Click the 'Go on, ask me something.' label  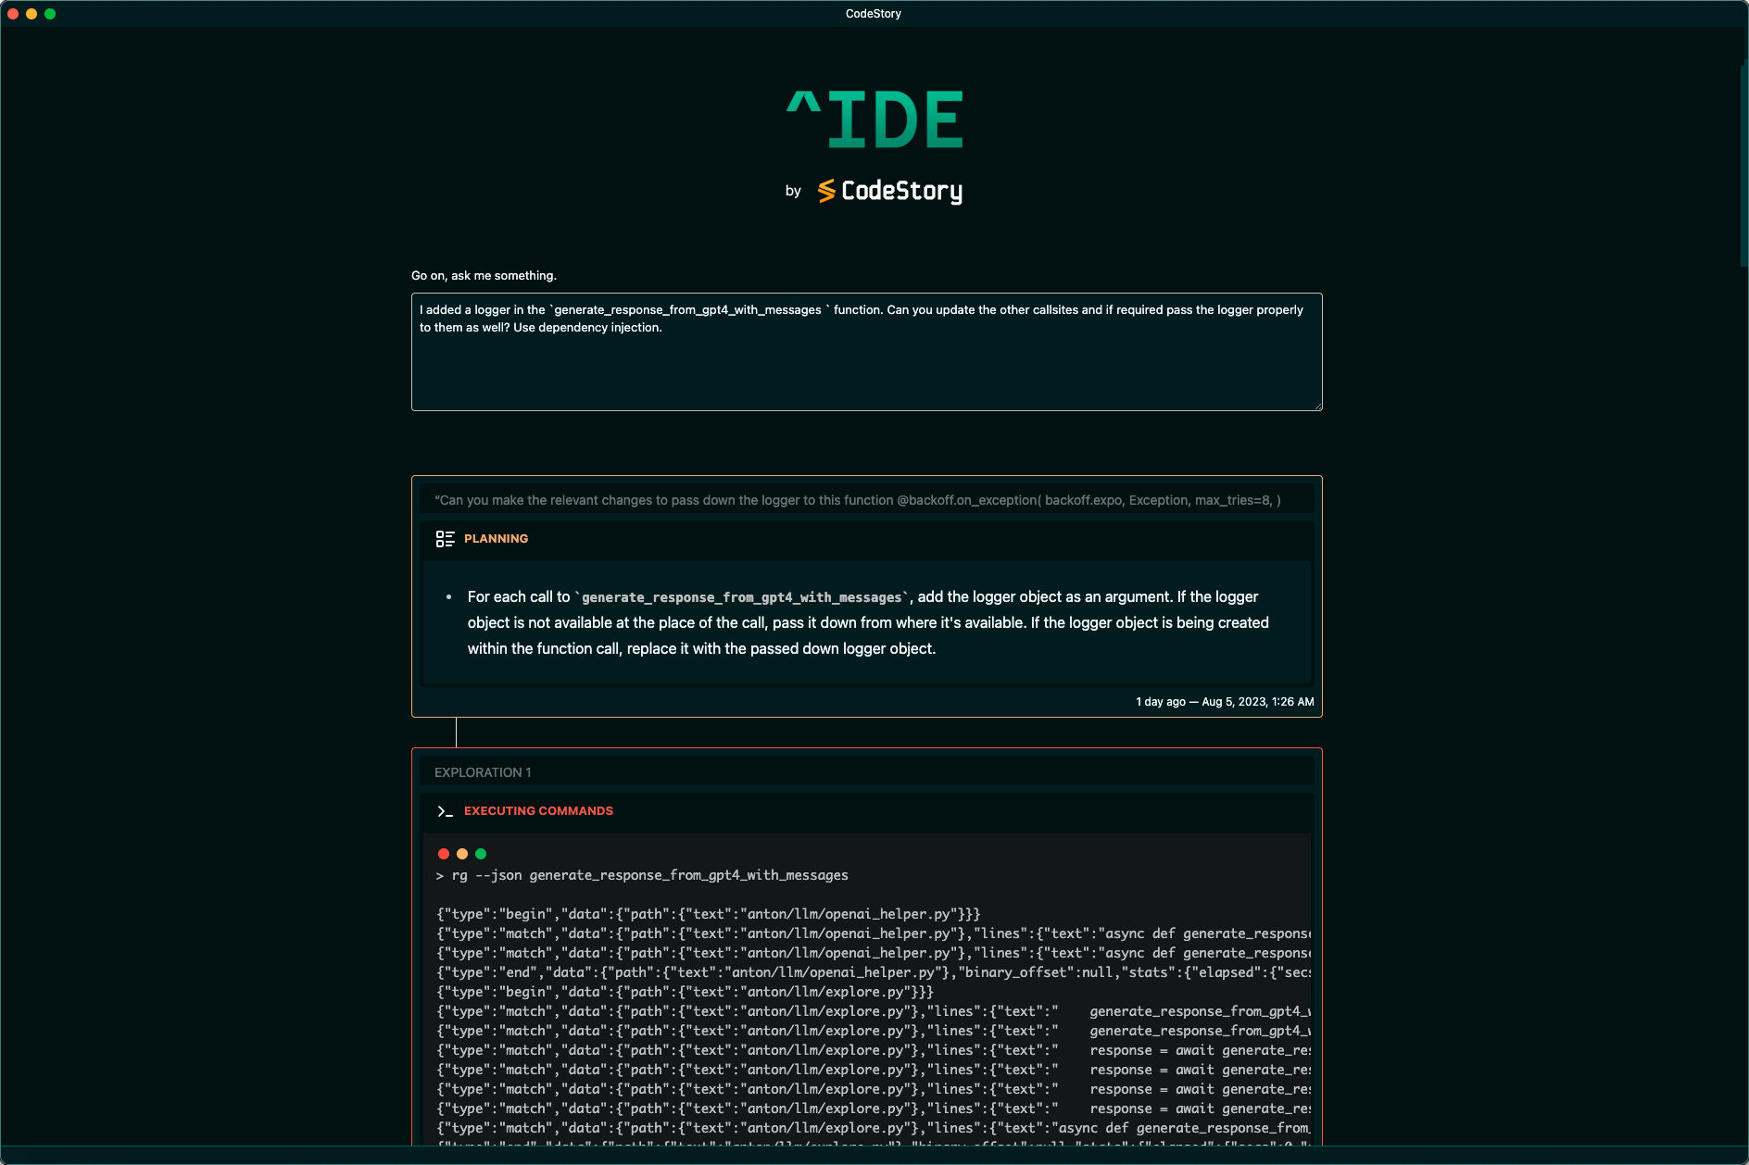point(484,276)
